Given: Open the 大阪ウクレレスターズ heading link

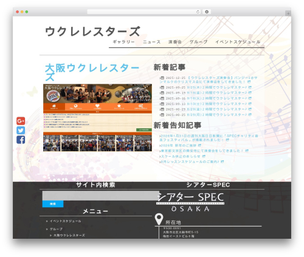Looking at the screenshot, I should [92, 72].
